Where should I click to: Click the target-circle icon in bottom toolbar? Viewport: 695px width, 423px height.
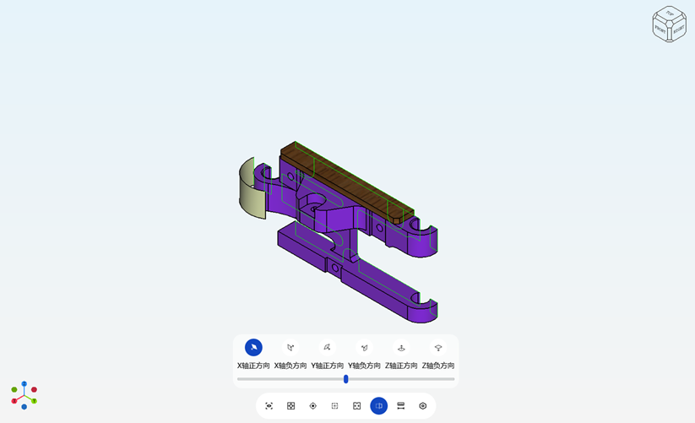click(x=313, y=406)
